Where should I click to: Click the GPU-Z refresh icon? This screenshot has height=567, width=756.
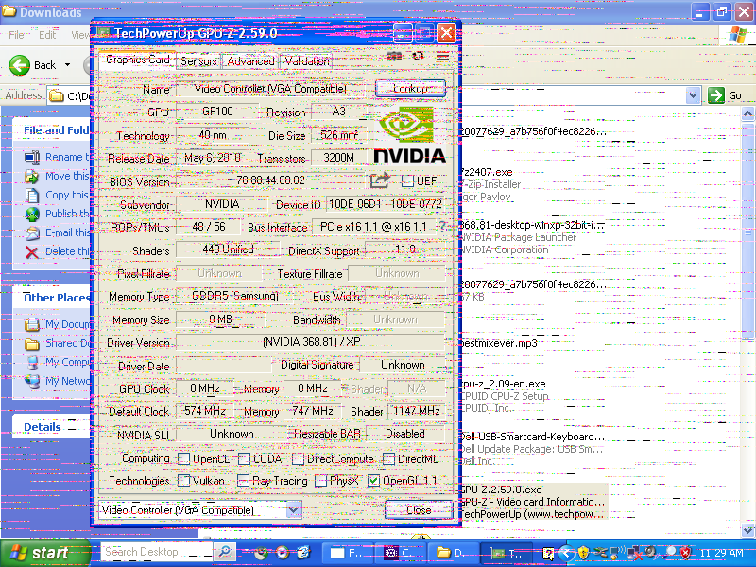pyautogui.click(x=418, y=57)
